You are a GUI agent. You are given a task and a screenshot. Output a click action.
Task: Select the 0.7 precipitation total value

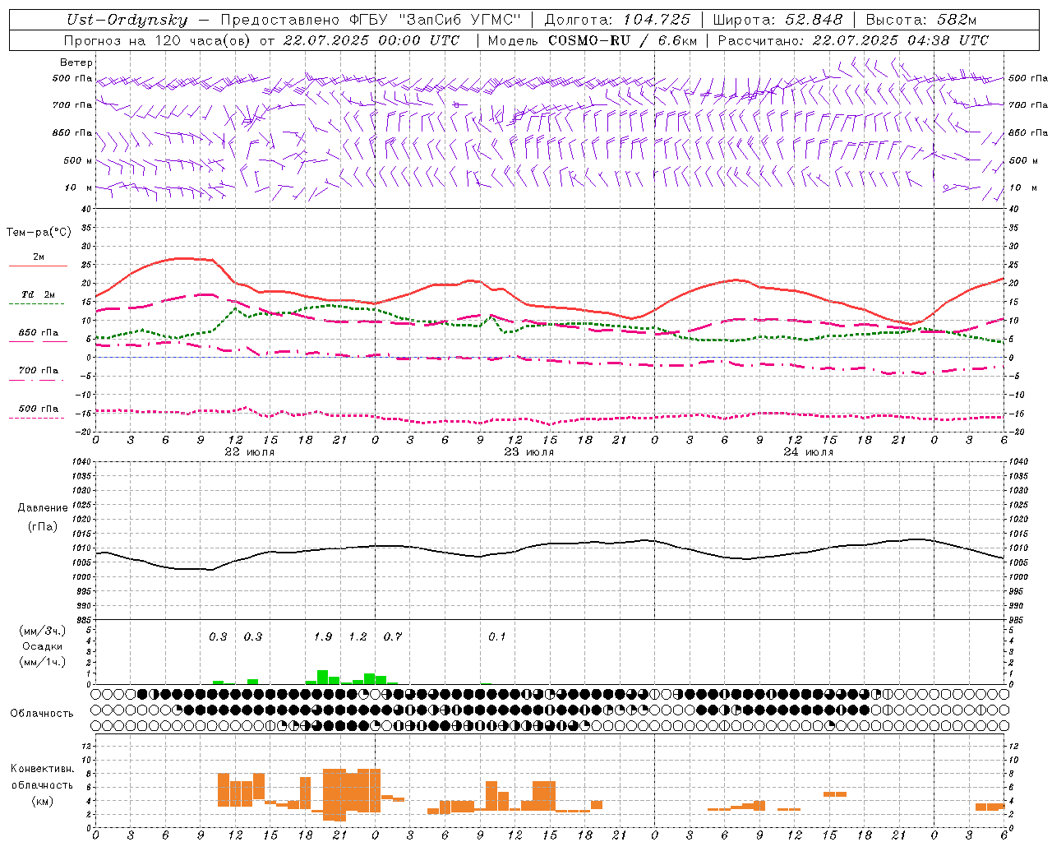(393, 637)
